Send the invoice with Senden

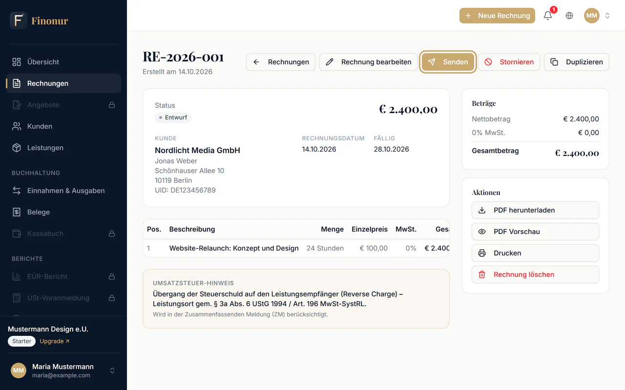pos(448,62)
